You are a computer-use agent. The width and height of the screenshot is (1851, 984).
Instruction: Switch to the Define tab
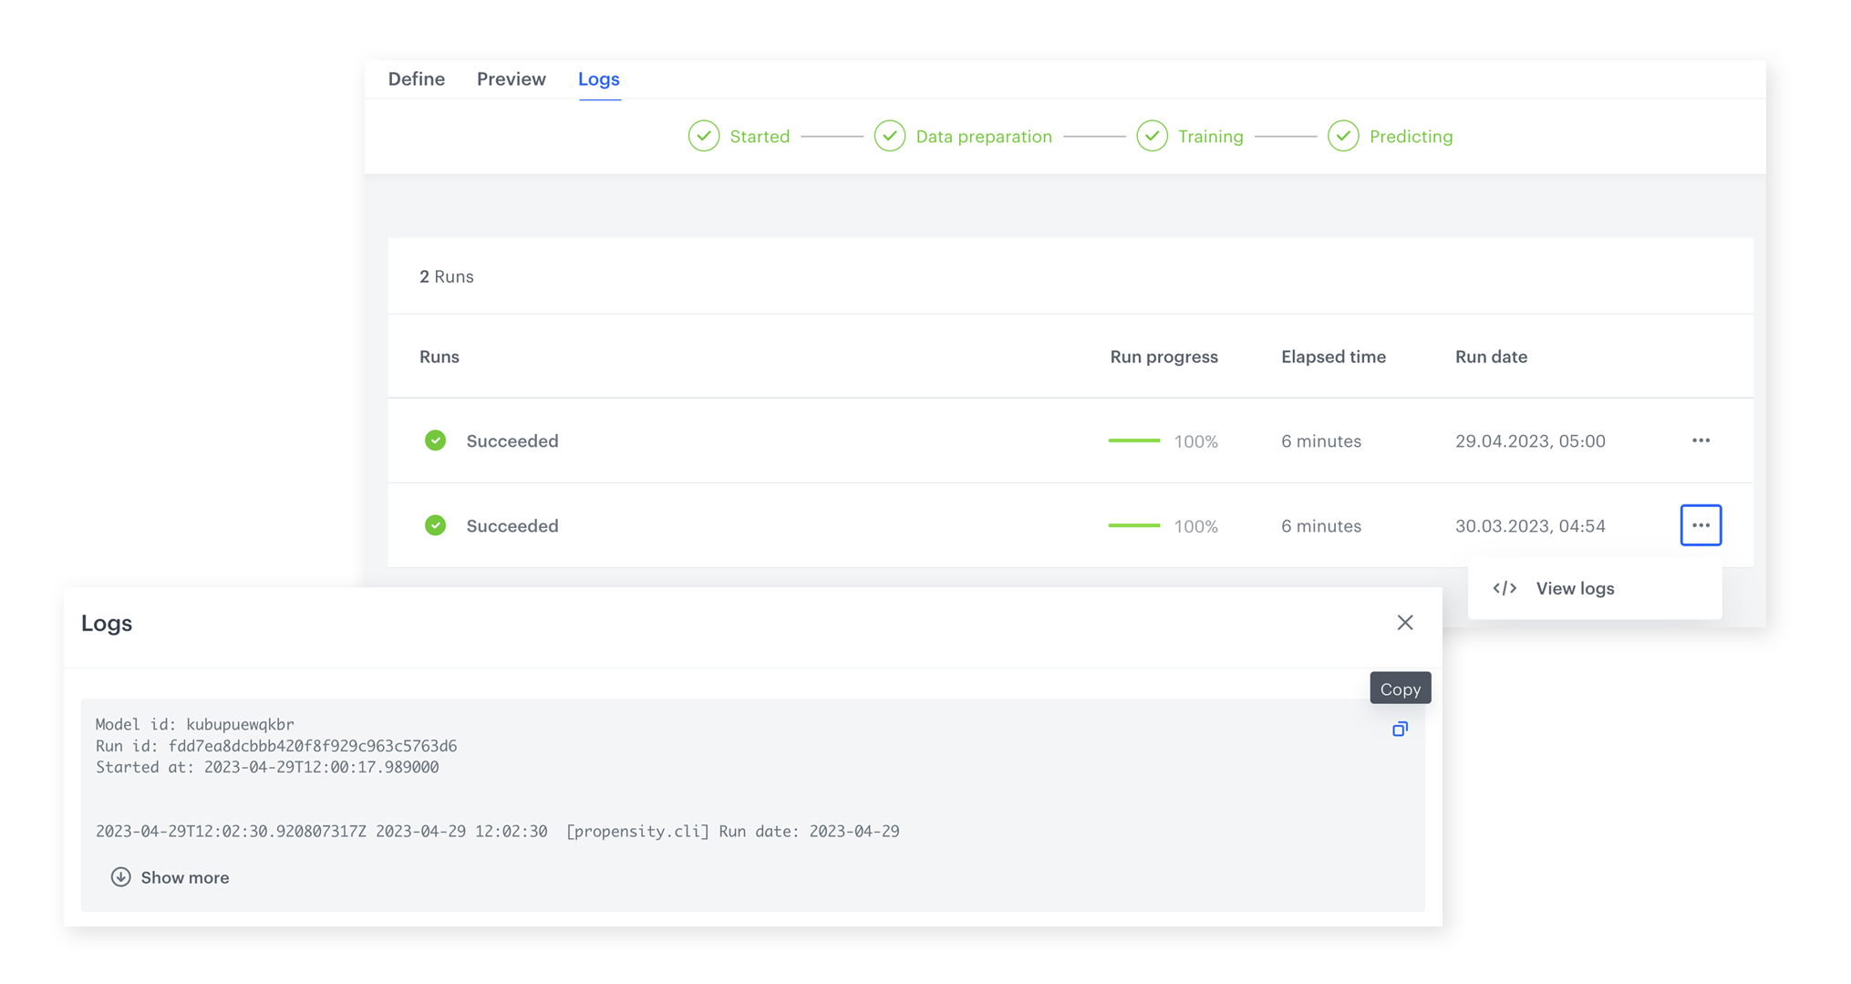[416, 79]
